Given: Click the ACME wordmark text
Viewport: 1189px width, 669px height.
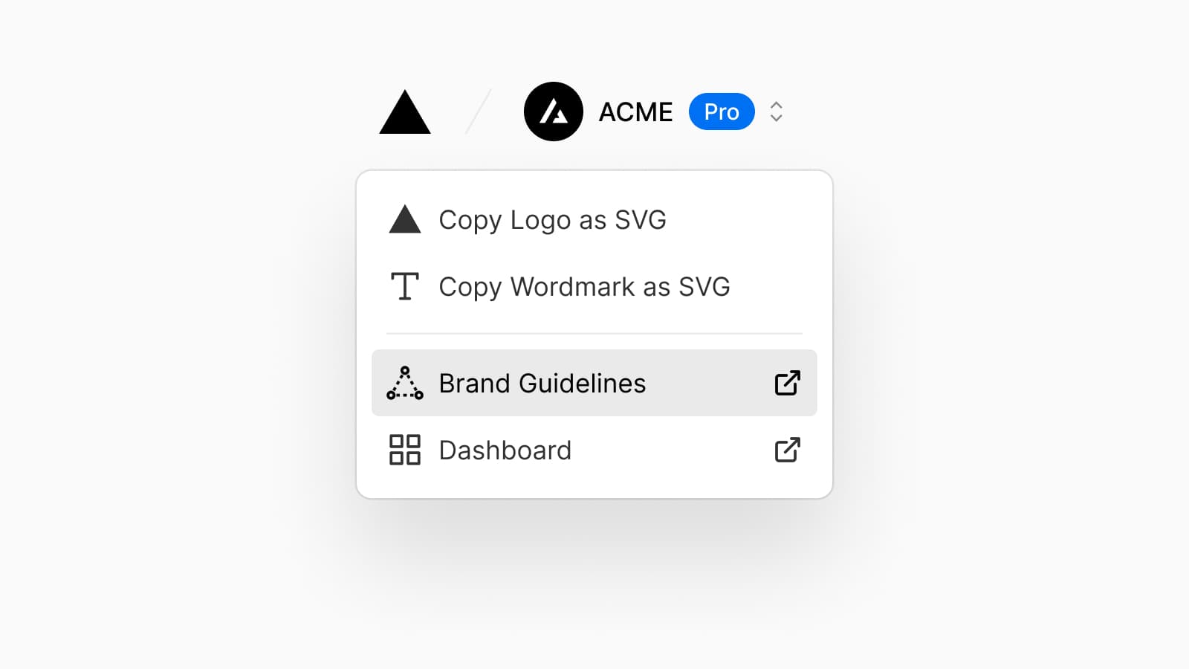Looking at the screenshot, I should coord(635,111).
